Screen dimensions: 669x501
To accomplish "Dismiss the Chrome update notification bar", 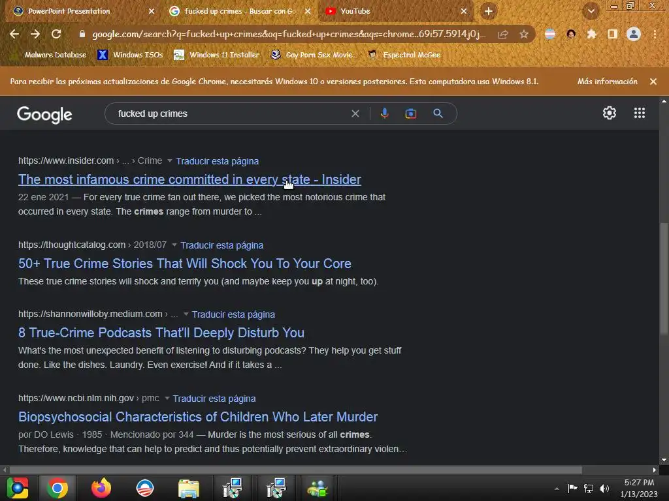I will [653, 82].
